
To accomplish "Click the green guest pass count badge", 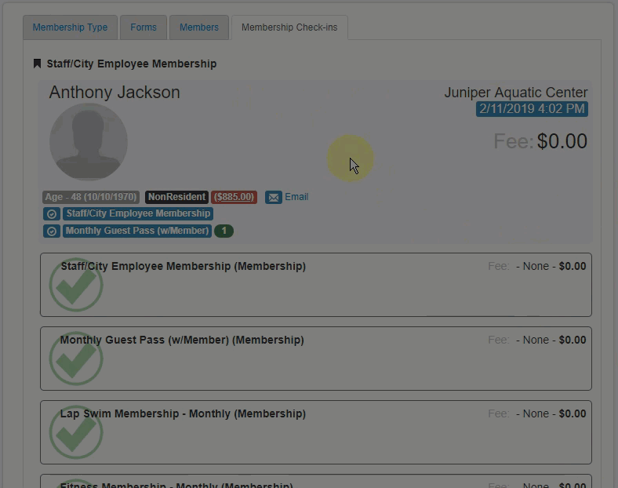I will [x=224, y=231].
